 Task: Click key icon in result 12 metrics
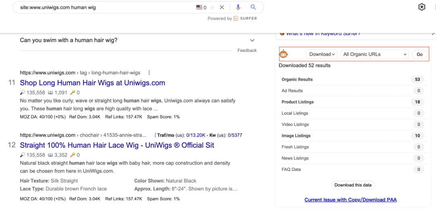(73, 155)
